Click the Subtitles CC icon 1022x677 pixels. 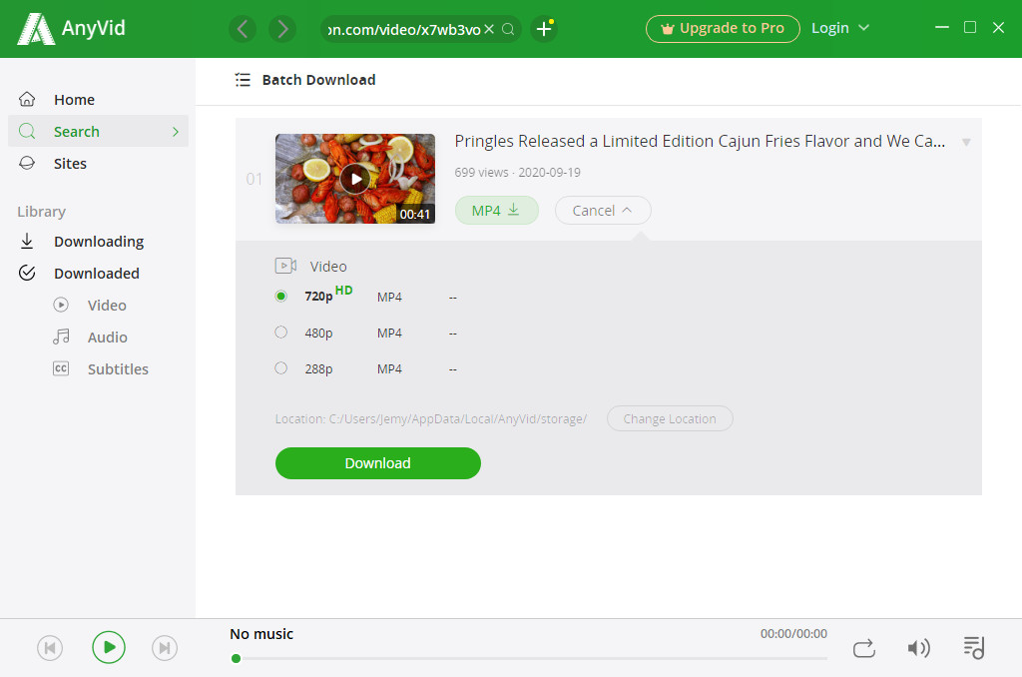point(61,368)
